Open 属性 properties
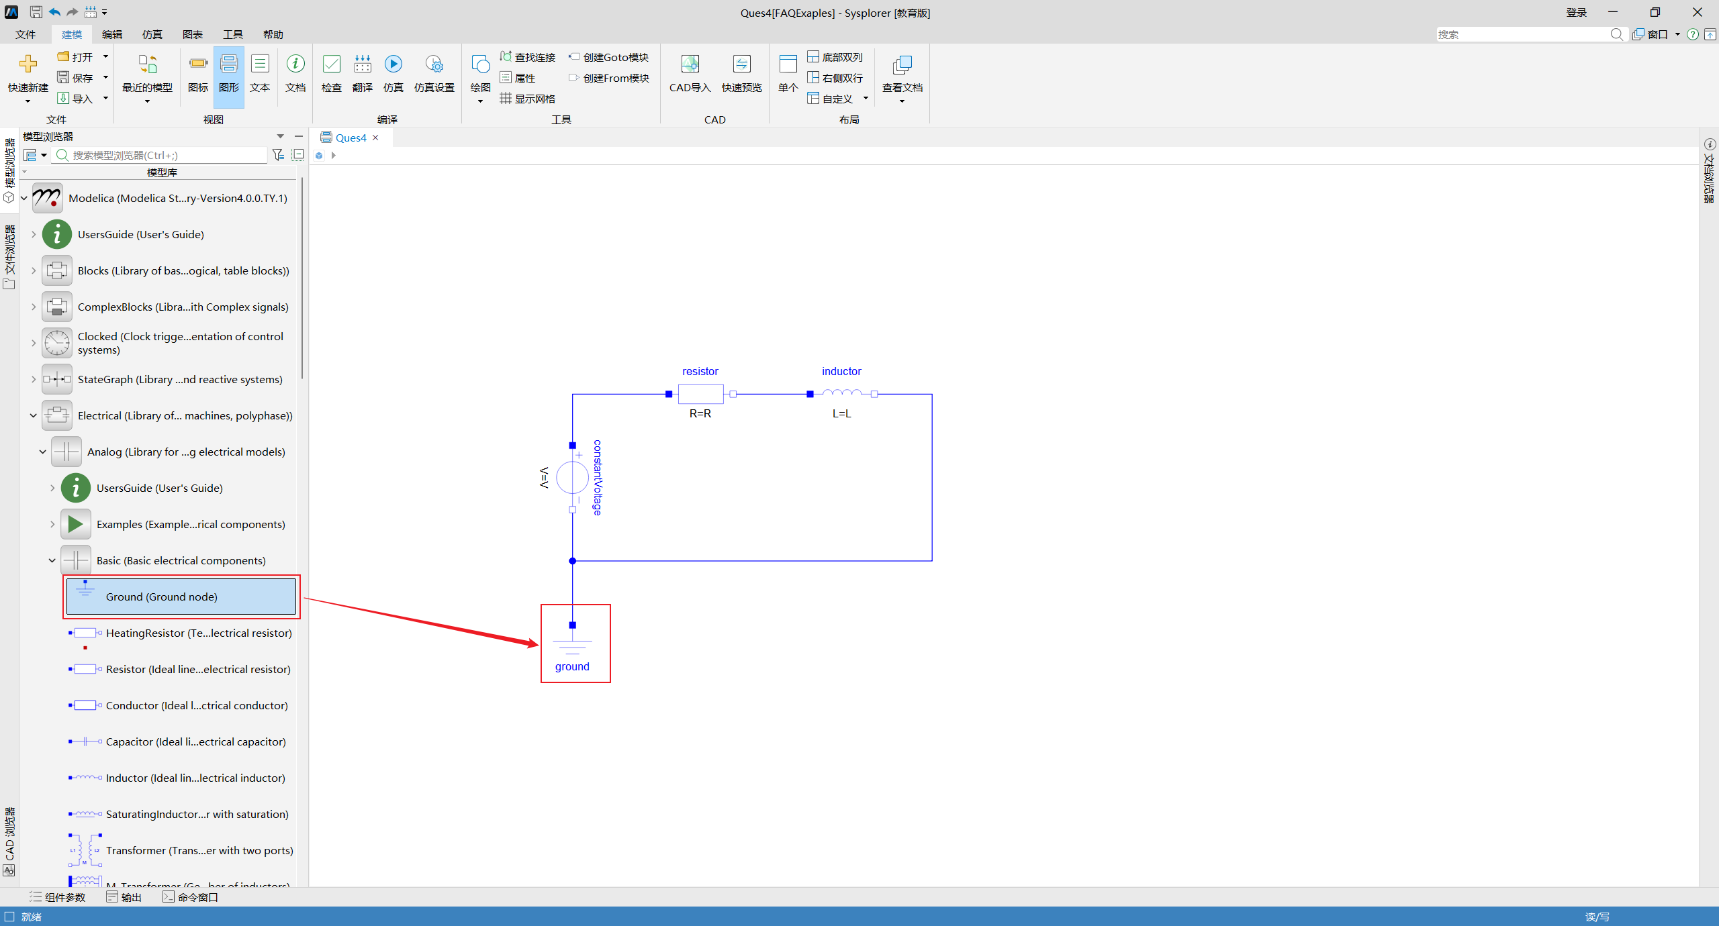The height and width of the screenshot is (926, 1719). (518, 79)
